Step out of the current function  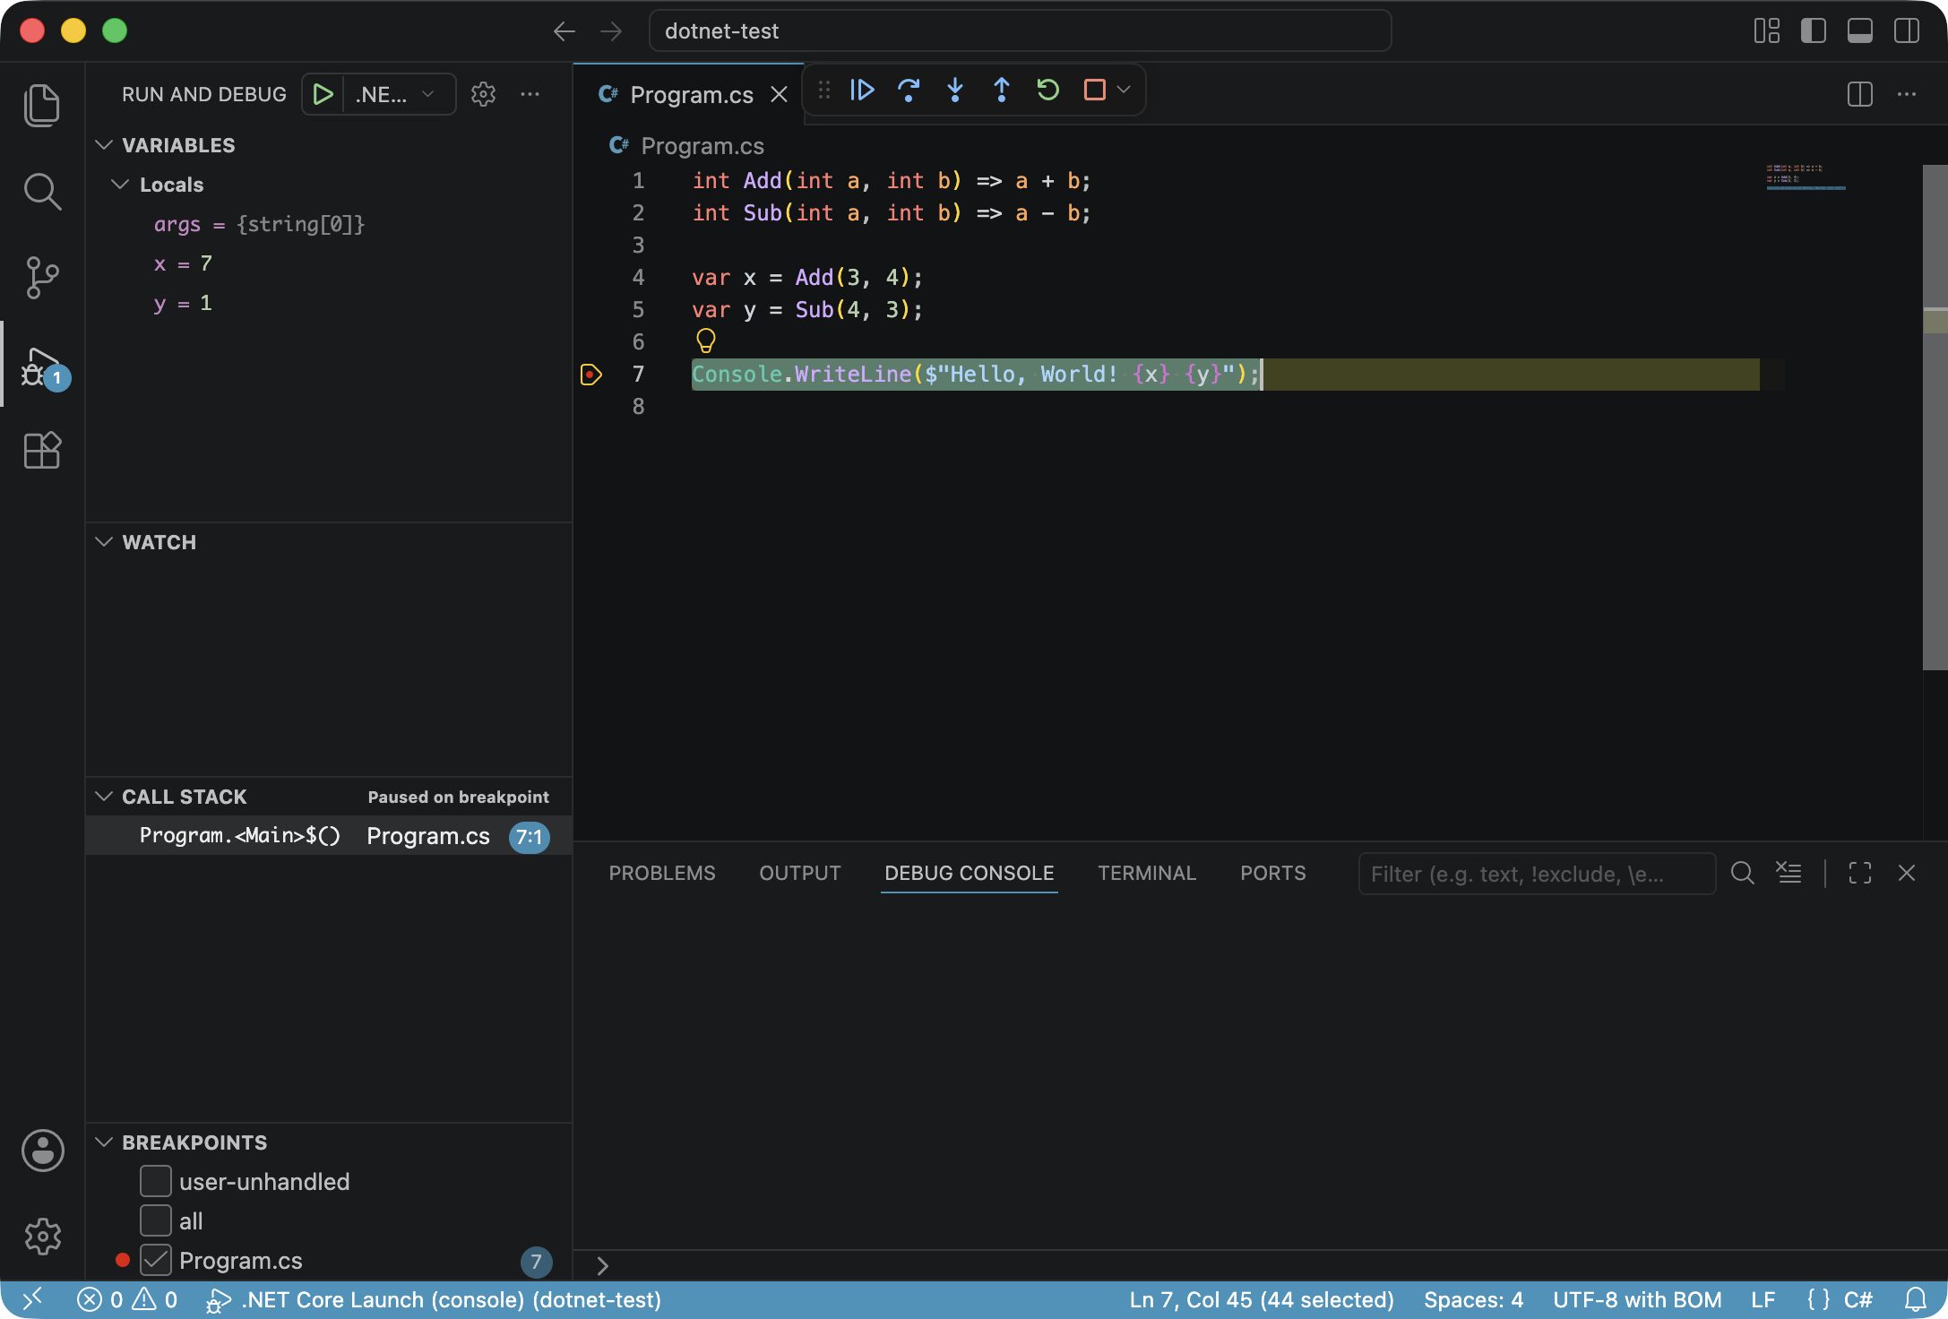[1002, 90]
